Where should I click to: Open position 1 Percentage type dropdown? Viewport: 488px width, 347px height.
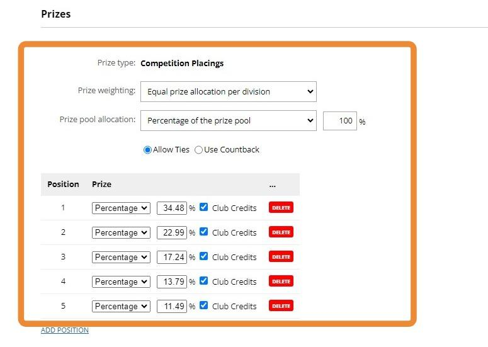tap(121, 208)
